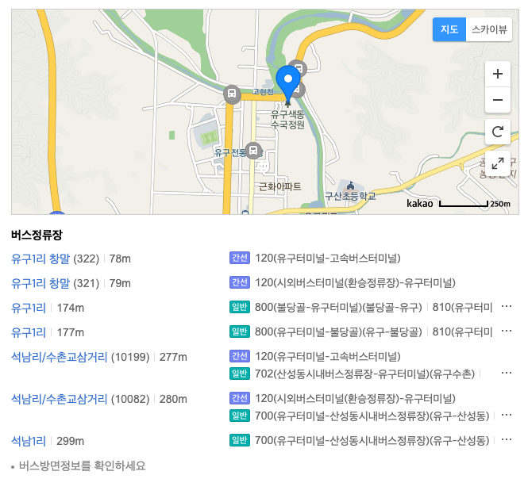The height and width of the screenshot is (479, 528).
Task: Switch map to 지도 view
Action: point(449,29)
